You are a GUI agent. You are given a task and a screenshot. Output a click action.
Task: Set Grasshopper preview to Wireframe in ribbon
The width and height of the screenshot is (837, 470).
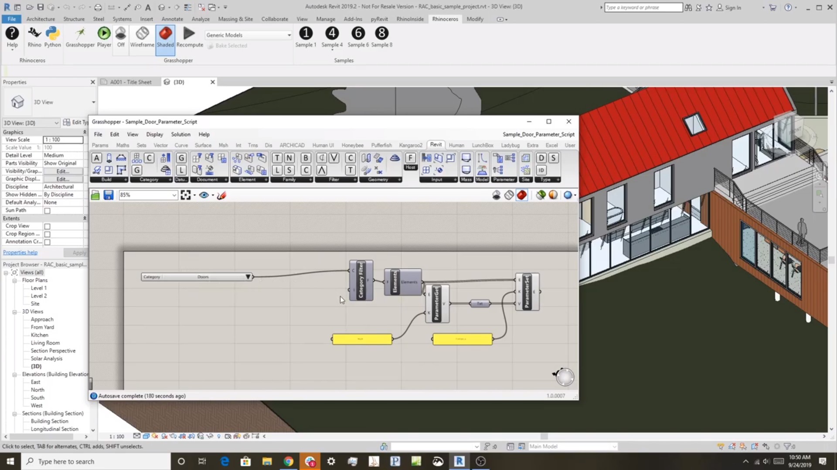(142, 37)
